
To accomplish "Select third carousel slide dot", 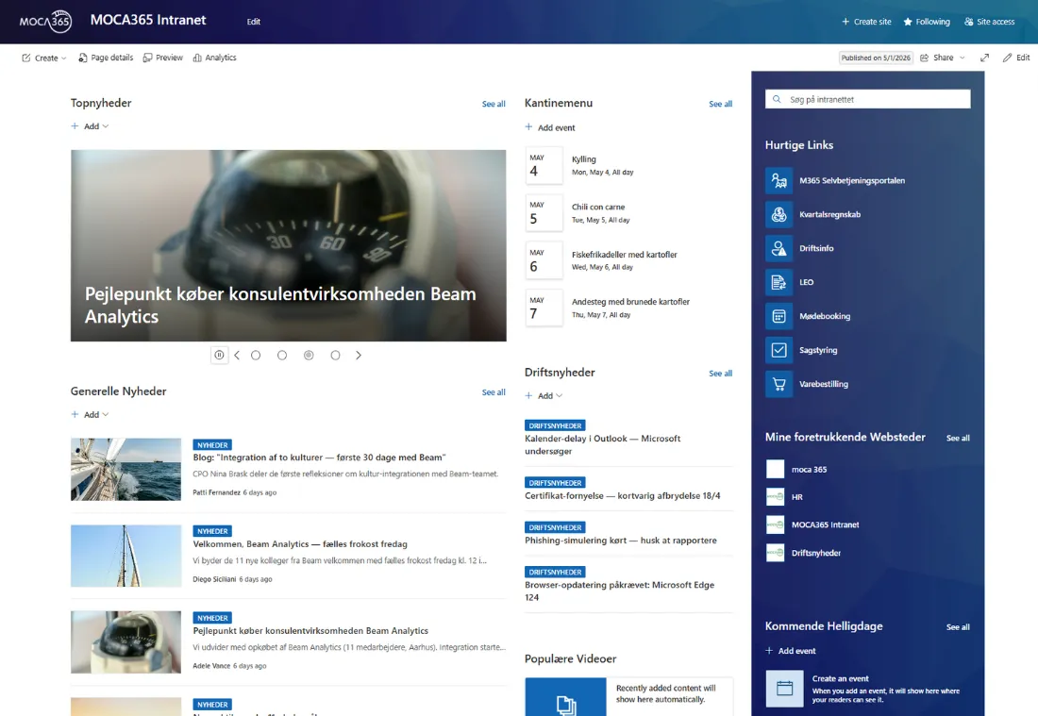I will [309, 356].
